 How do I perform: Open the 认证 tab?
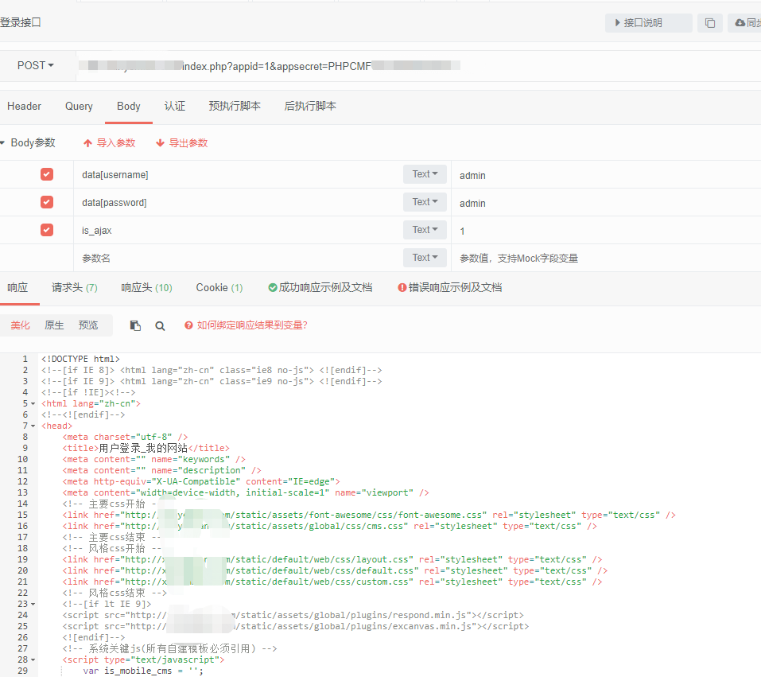pos(175,107)
